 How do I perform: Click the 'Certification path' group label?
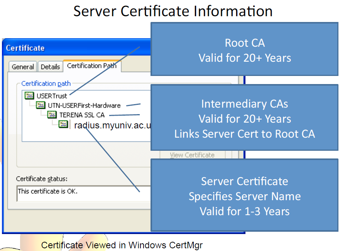(46, 83)
